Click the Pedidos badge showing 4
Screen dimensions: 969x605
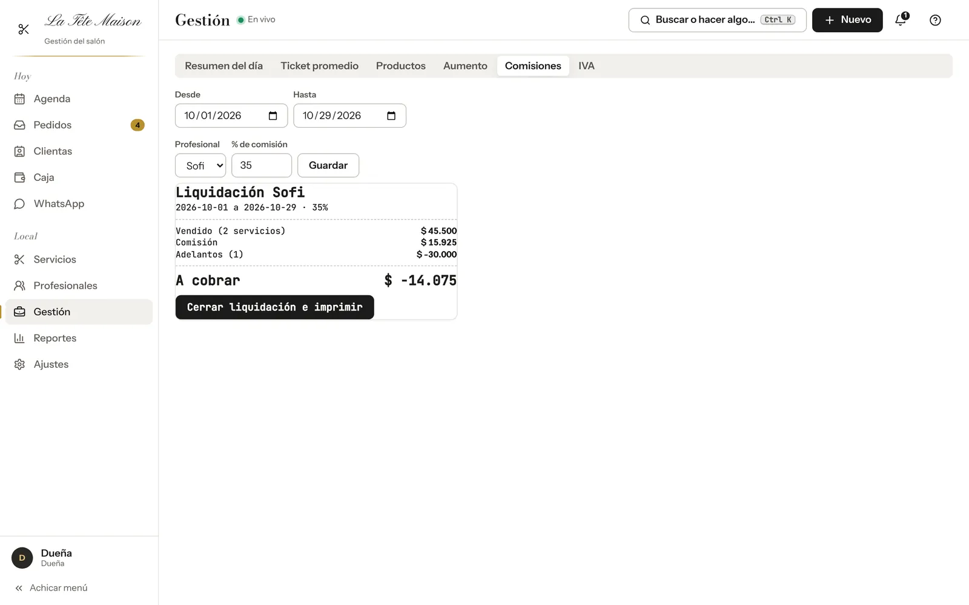[137, 125]
